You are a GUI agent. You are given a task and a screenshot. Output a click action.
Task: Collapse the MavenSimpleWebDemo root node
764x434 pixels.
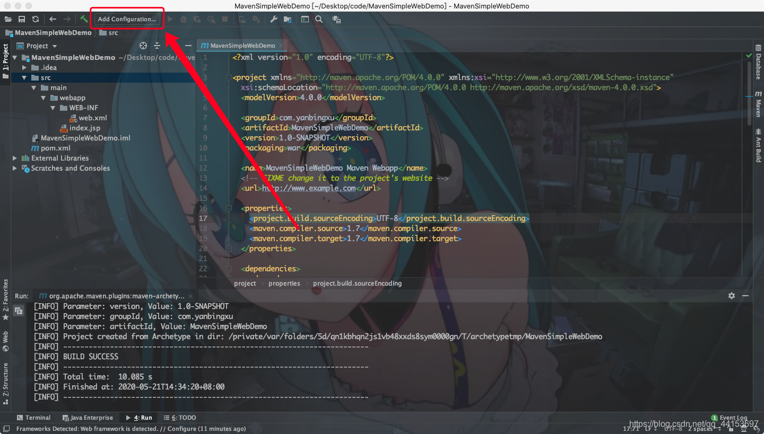[x=14, y=57]
